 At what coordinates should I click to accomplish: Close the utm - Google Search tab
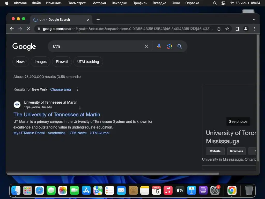[x=88, y=20]
